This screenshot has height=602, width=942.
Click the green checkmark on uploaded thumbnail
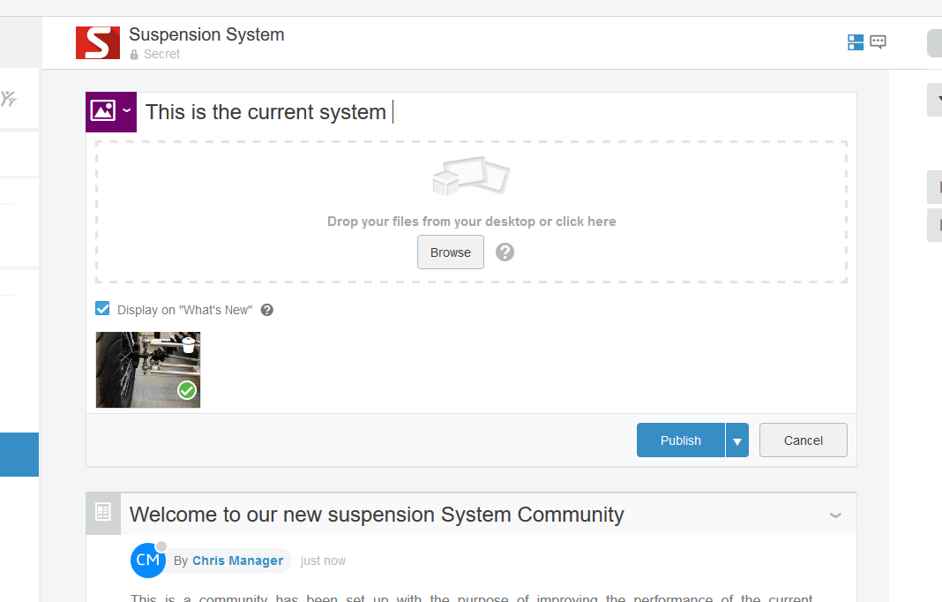point(187,390)
